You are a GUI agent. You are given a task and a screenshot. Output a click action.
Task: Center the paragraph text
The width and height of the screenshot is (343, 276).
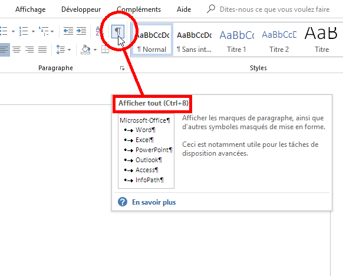tap(17, 50)
